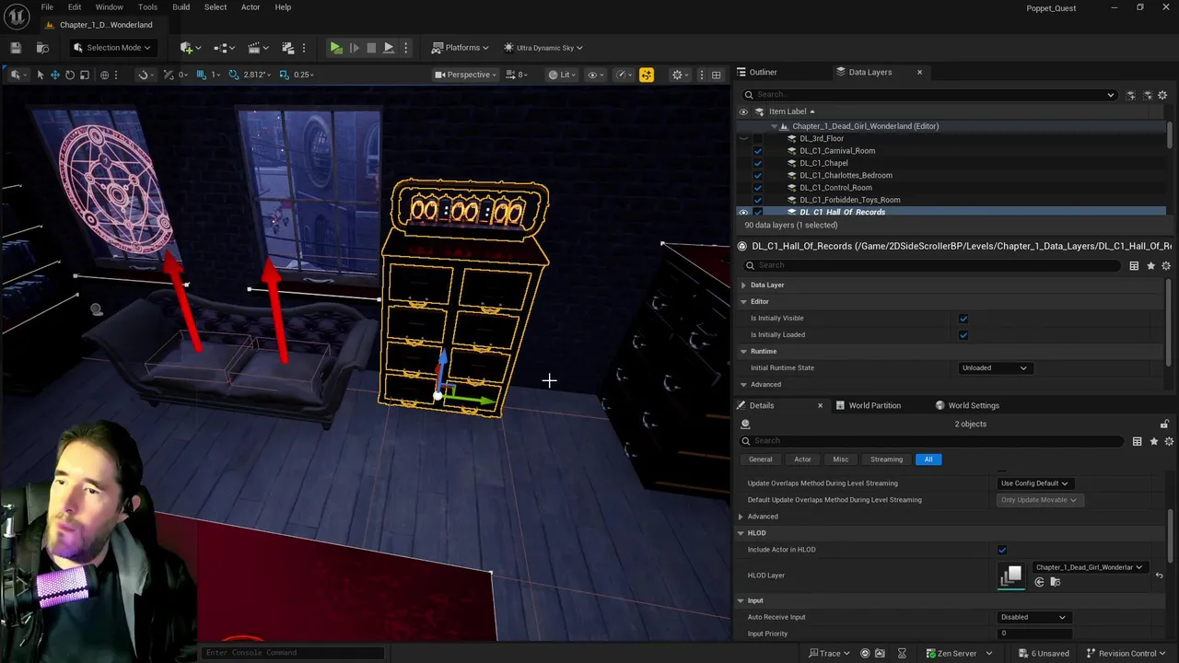Image resolution: width=1179 pixels, height=663 pixels.
Task: Click the Details panel lock icon
Action: pos(1164,424)
